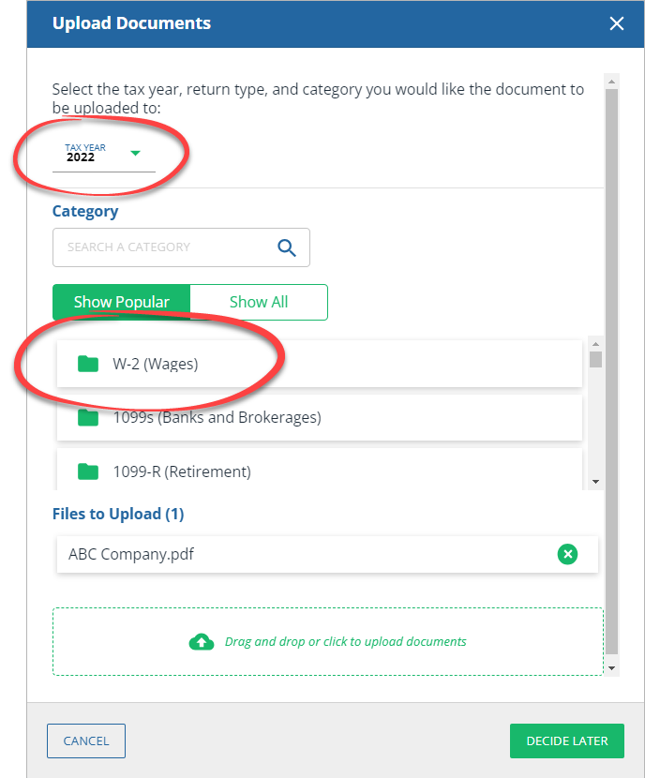Image resolution: width=645 pixels, height=778 pixels.
Task: Enable the Show Popular filter
Action: (122, 302)
